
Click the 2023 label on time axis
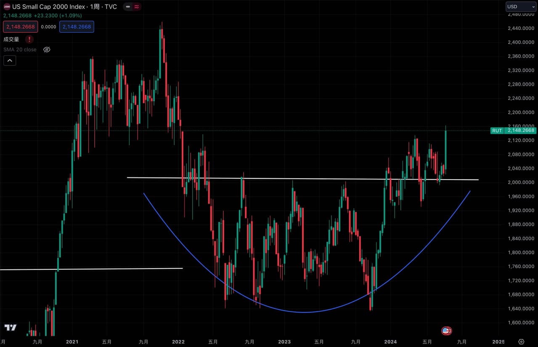(284, 342)
